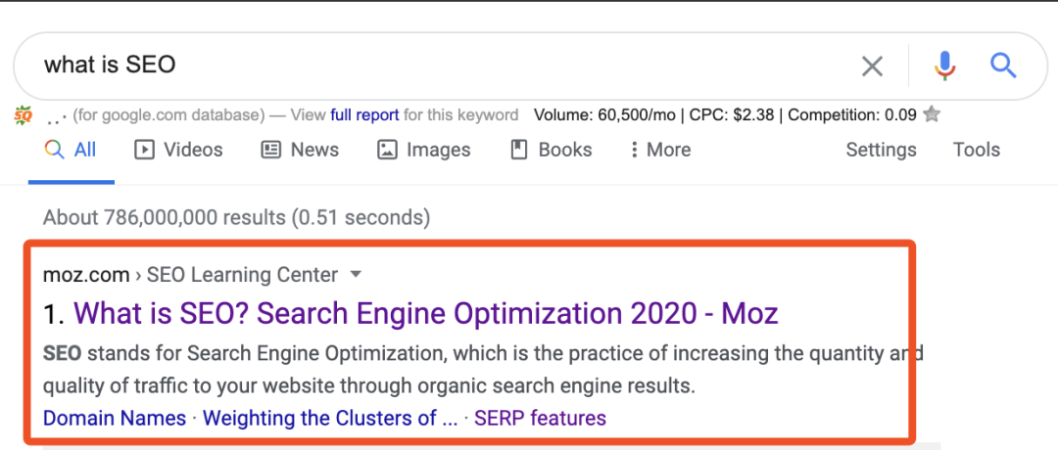Open the SERP features sitelink
Viewport: 1058px width, 450px height.
pyautogui.click(x=540, y=419)
